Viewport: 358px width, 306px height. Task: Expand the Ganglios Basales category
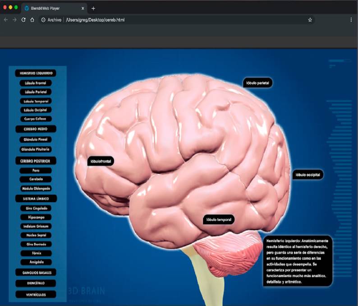tap(36, 272)
